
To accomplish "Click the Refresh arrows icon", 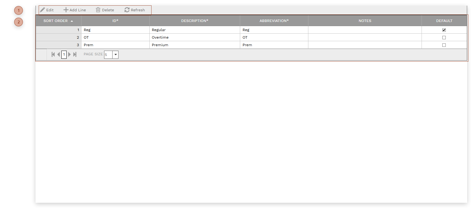I will pyautogui.click(x=127, y=10).
